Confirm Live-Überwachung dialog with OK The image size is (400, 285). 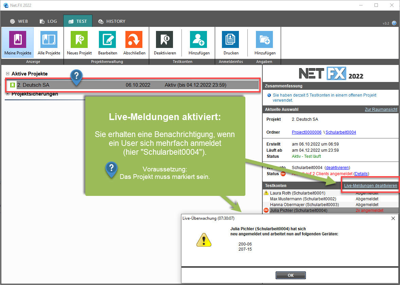[291, 275]
